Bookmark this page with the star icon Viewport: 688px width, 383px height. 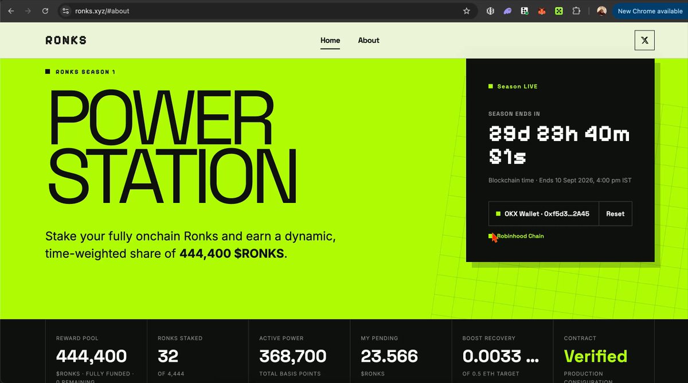(x=467, y=11)
